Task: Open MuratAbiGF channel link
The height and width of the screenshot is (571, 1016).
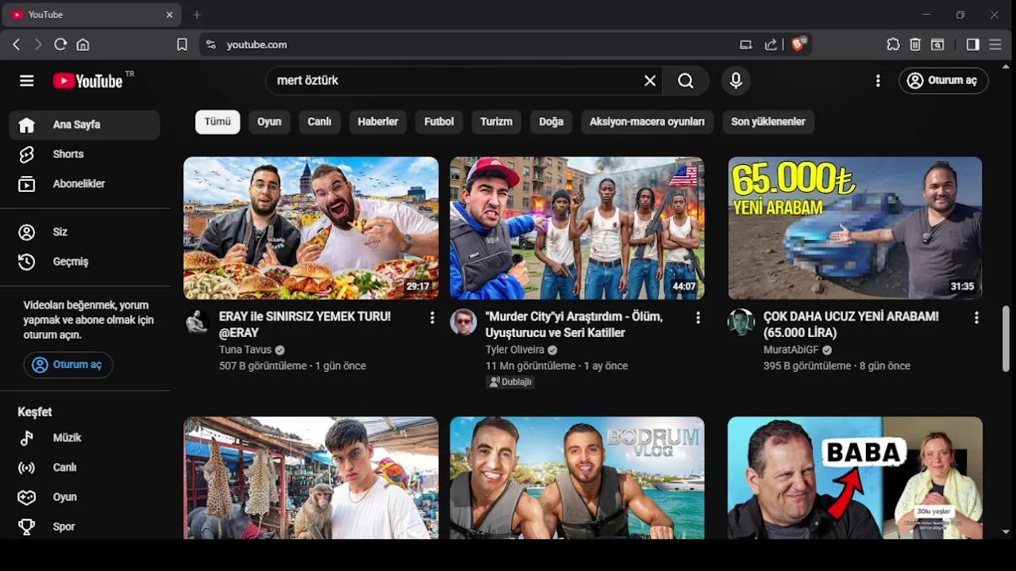Action: pyautogui.click(x=791, y=350)
